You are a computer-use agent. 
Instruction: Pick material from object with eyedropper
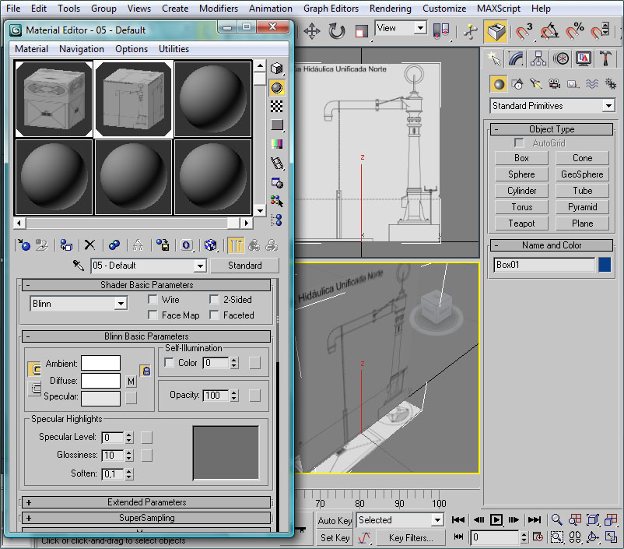coord(79,266)
